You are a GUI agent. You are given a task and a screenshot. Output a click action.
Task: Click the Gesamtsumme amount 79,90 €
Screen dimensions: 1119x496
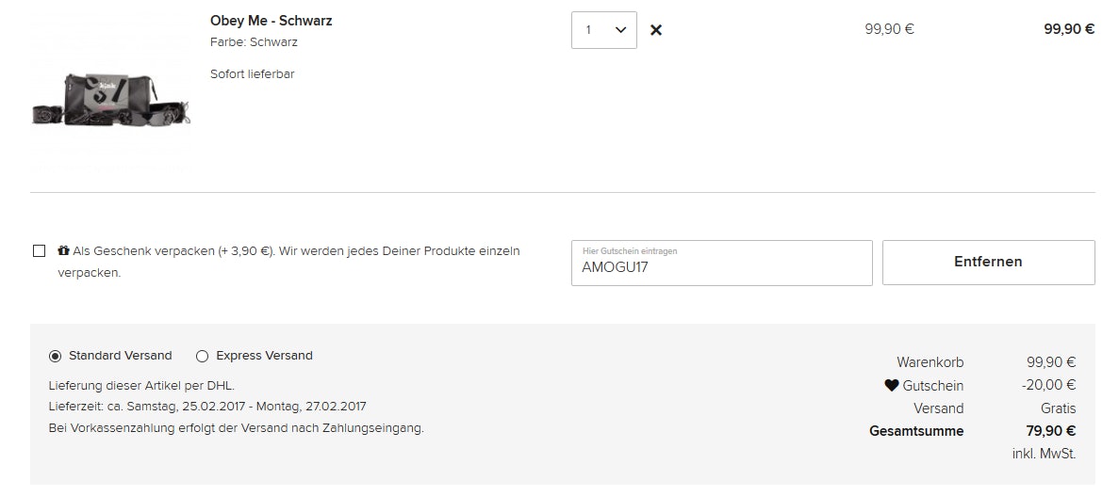1051,431
